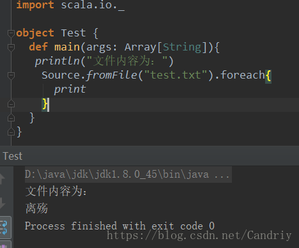Click the fold end marker beside object's final brace
This screenshot has height=248, width=299.
[11, 132]
